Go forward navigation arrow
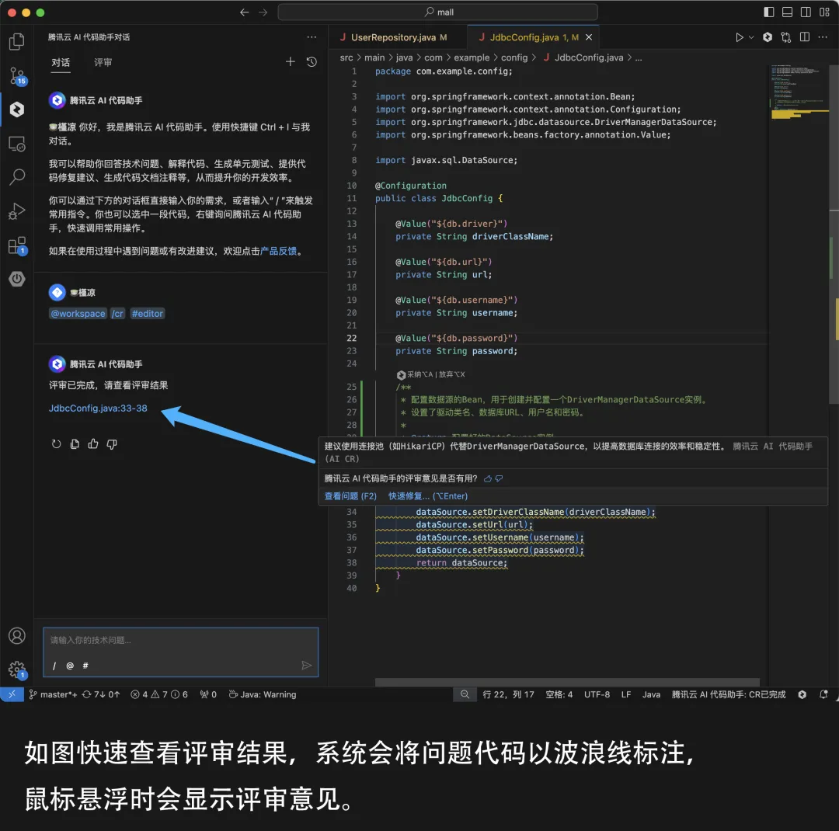 click(x=263, y=12)
